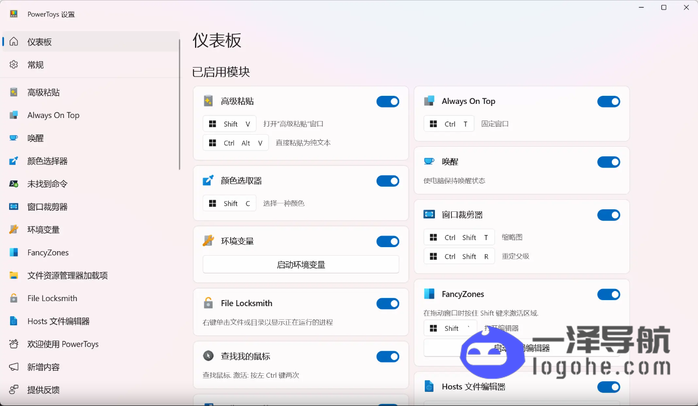This screenshot has height=406, width=698.
Task: Click the Win Ctrl Alt V shortcut box
Action: pyautogui.click(x=236, y=143)
